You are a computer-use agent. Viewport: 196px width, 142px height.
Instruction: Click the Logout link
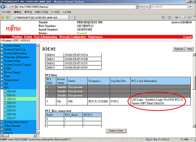(x=188, y=37)
